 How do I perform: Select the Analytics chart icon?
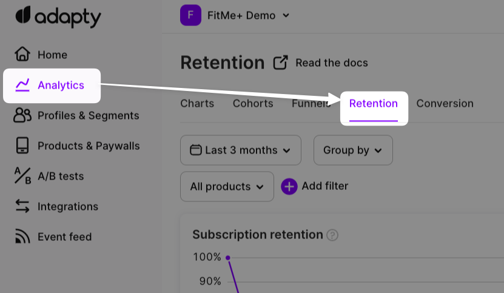(x=22, y=85)
